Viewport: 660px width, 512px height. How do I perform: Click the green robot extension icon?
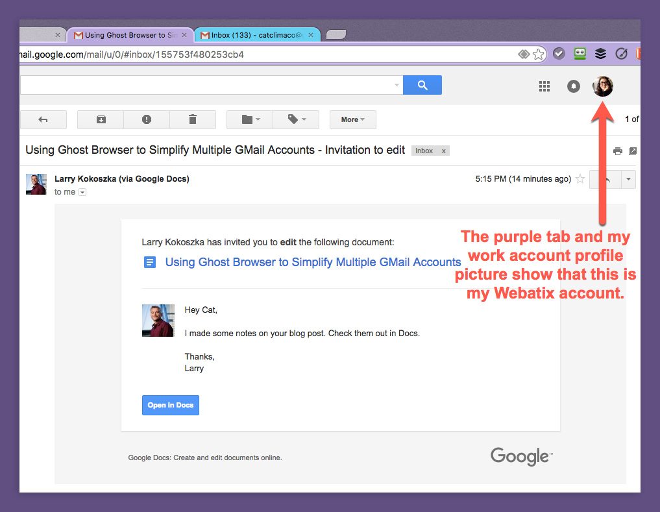(x=580, y=53)
